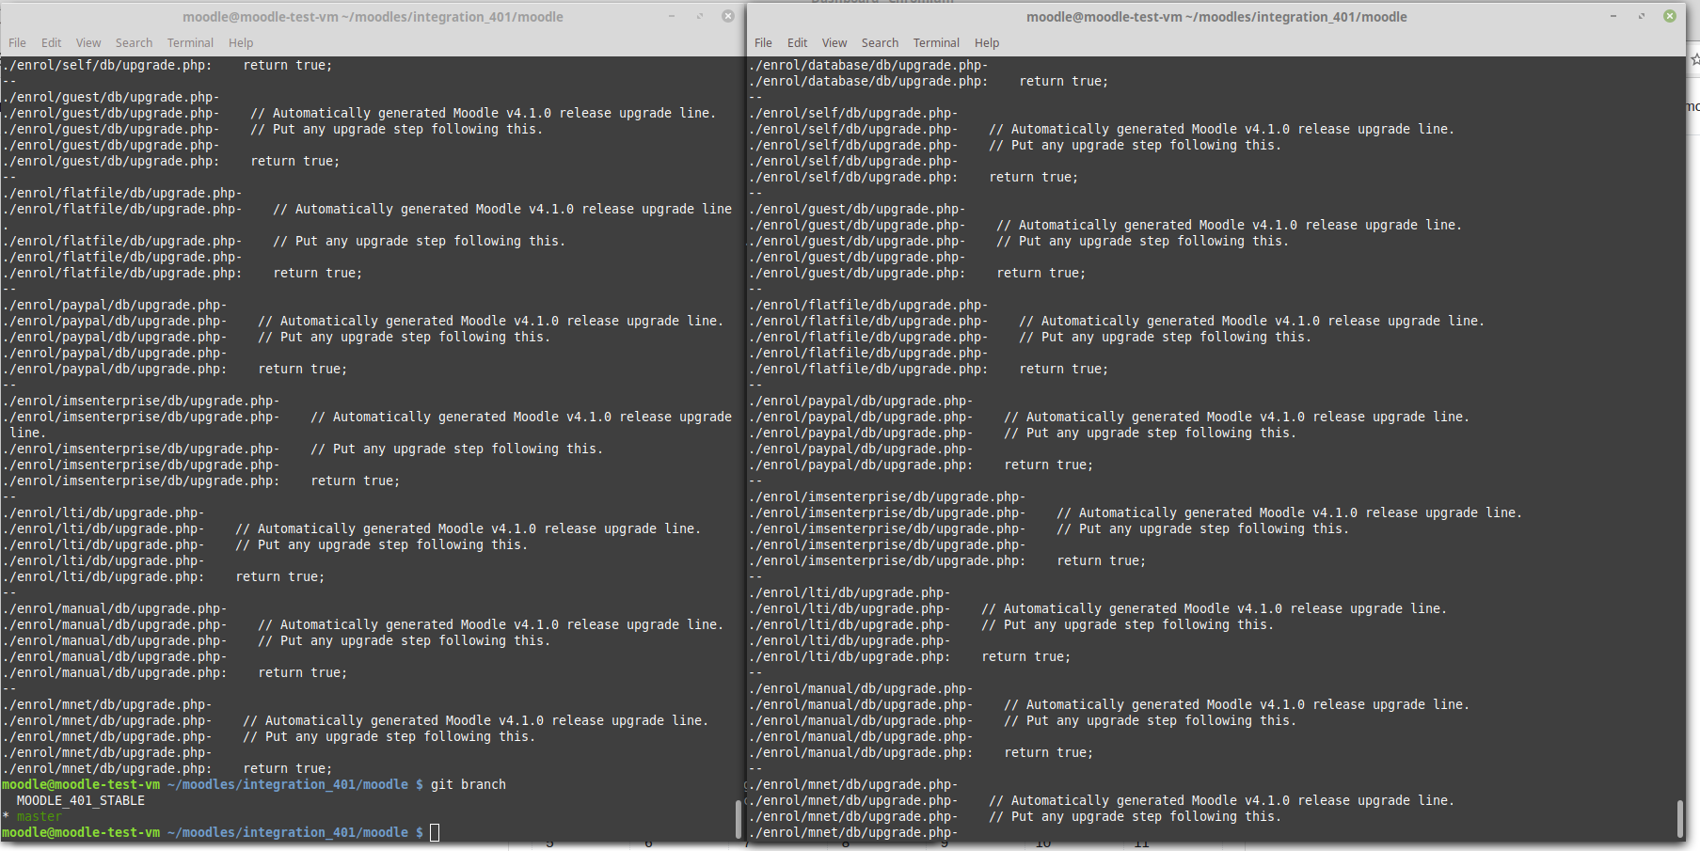The height and width of the screenshot is (851, 1700).
Task: Open View menu in left terminal
Action: (88, 43)
